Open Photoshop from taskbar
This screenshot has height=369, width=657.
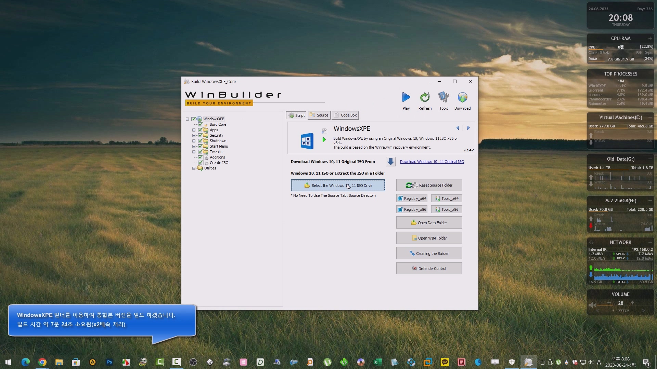(109, 362)
